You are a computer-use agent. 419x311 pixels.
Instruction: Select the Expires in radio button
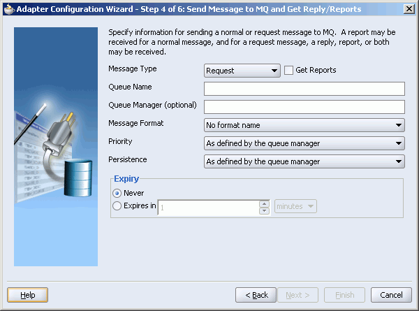click(x=117, y=206)
